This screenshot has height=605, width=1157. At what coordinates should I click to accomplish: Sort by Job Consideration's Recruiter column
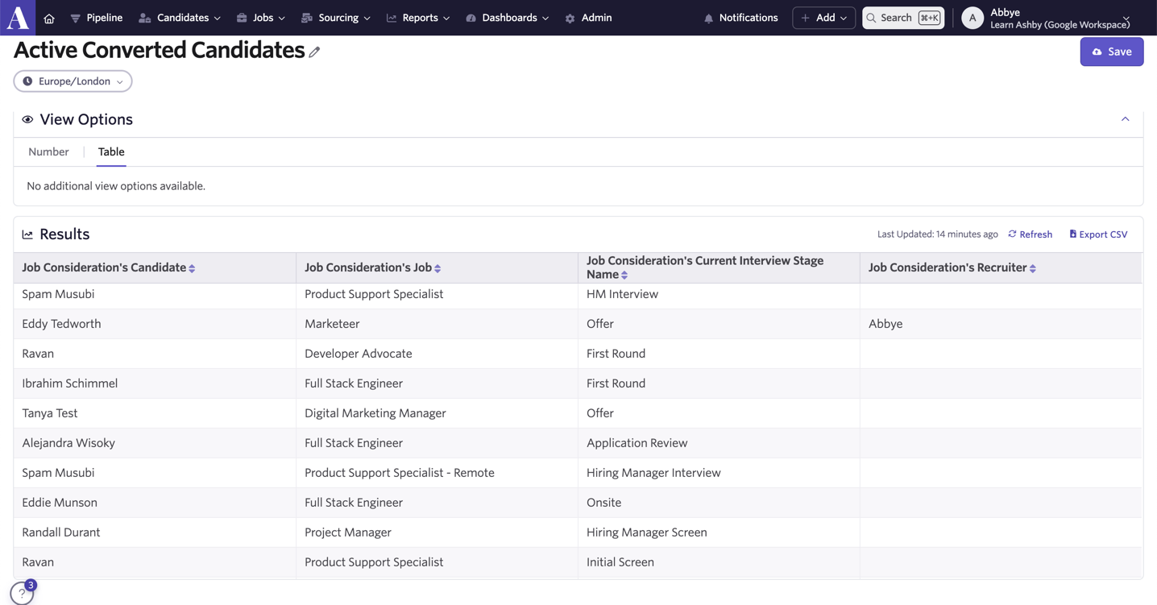tap(1032, 268)
